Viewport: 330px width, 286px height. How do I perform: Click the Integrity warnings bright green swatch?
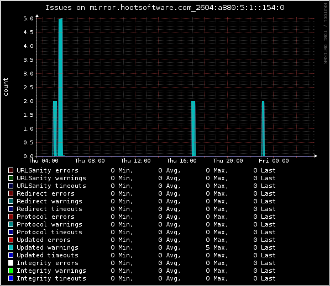pos(11,271)
